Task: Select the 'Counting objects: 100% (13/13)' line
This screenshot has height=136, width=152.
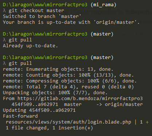Action: [x=68, y=75]
